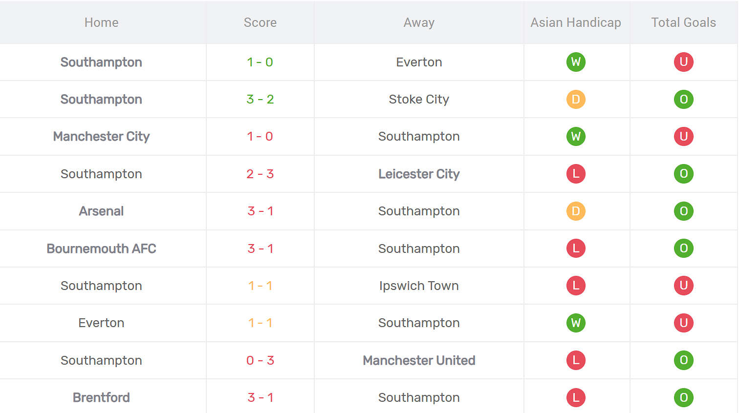Open the Bournemouth AFC team link

tap(101, 248)
